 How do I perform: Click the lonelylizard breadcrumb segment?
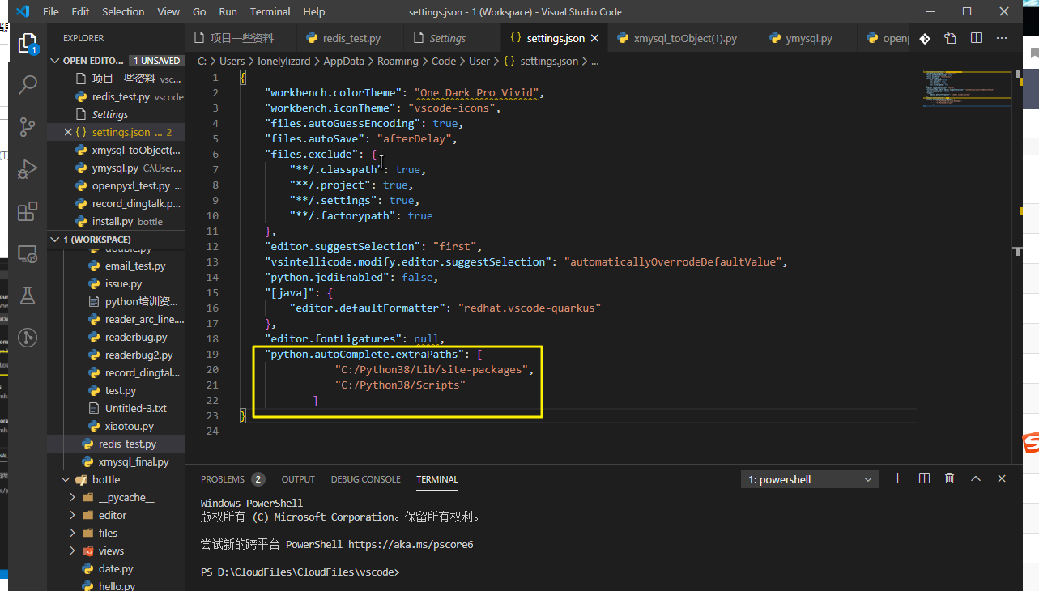click(286, 61)
